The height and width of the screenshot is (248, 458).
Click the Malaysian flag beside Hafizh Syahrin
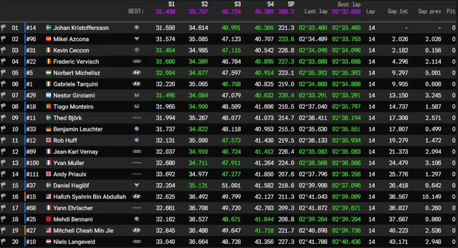tap(49, 197)
